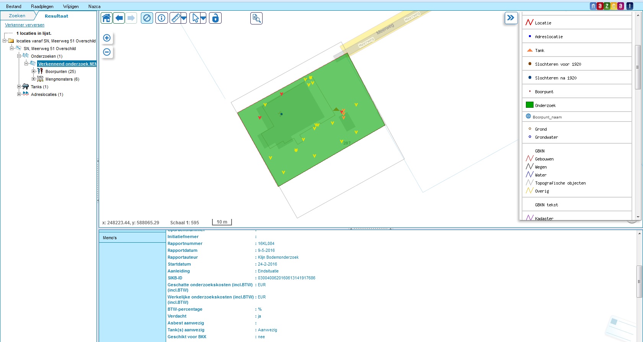Activate the info identify tool
Viewport: 643px width, 342px height.
pyautogui.click(x=162, y=18)
